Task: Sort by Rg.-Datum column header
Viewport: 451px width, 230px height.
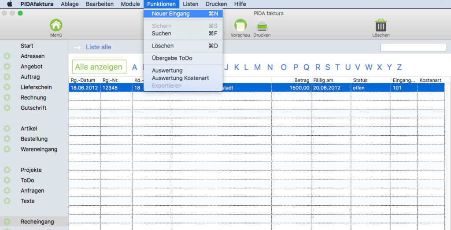Action: click(84, 80)
